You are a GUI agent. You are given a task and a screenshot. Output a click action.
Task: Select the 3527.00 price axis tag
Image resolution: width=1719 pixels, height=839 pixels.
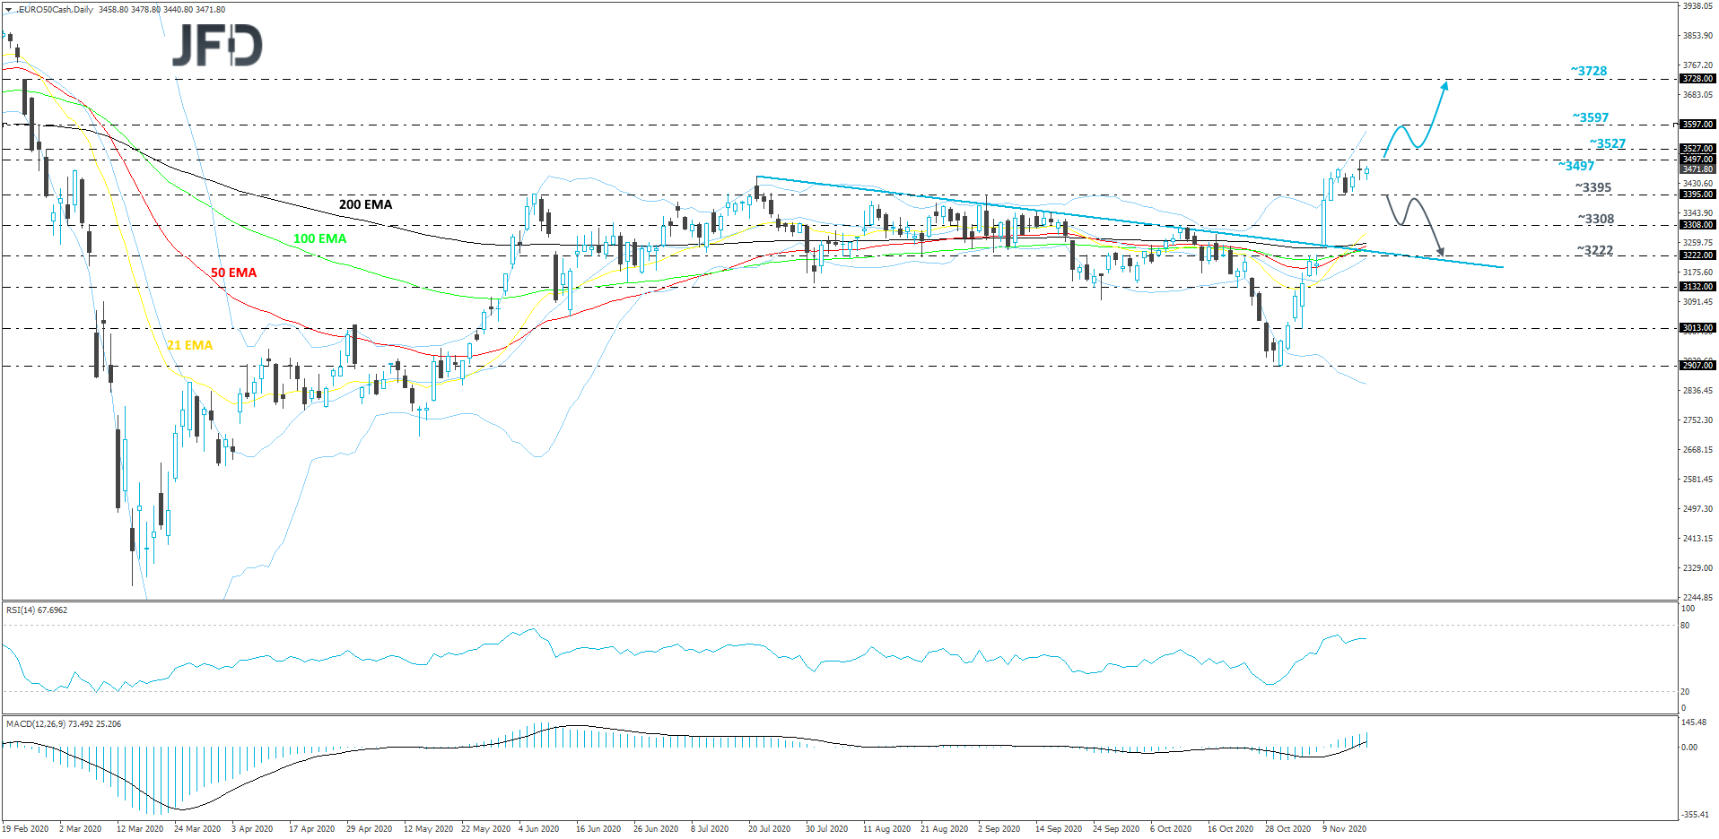click(x=1697, y=149)
